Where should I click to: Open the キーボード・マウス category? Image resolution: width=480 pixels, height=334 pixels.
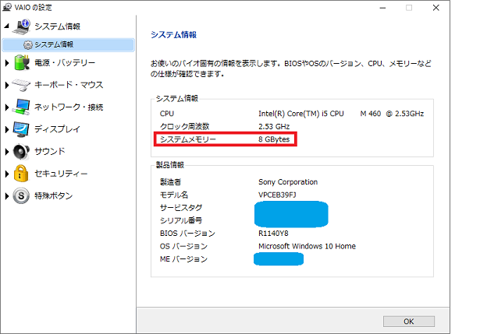[69, 85]
